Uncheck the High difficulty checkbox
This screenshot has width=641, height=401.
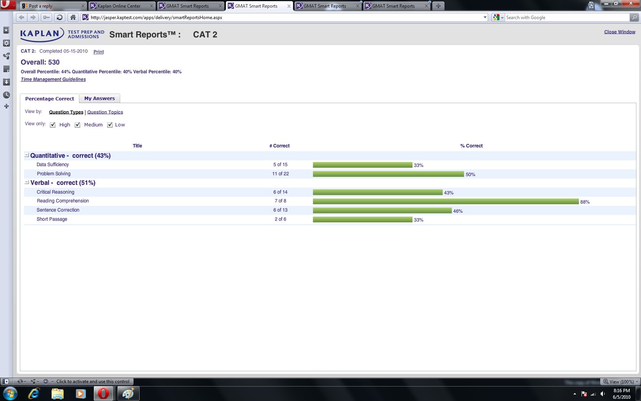53,125
